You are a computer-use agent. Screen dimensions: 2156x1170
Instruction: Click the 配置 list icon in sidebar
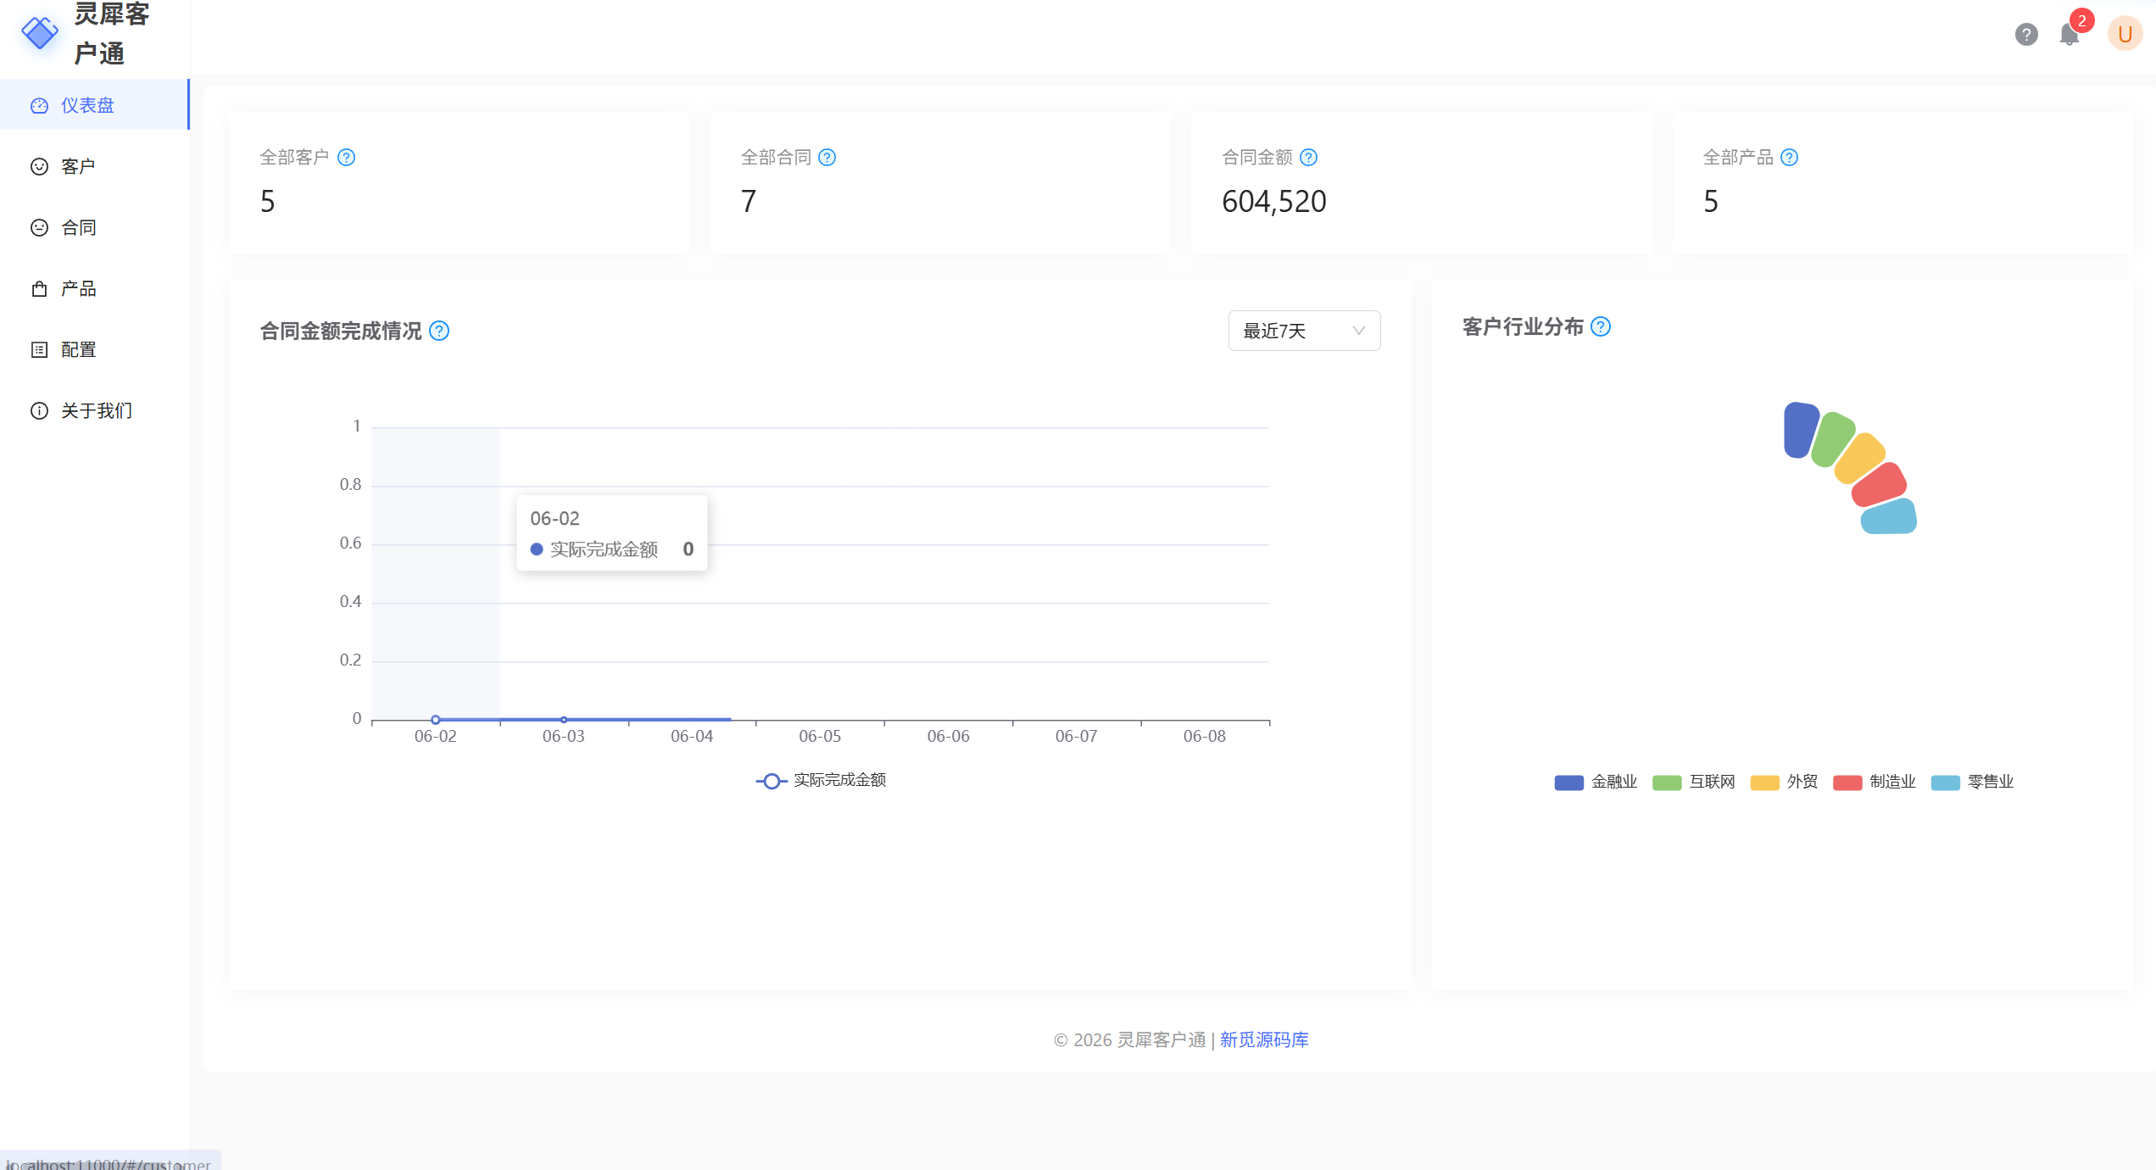click(39, 349)
